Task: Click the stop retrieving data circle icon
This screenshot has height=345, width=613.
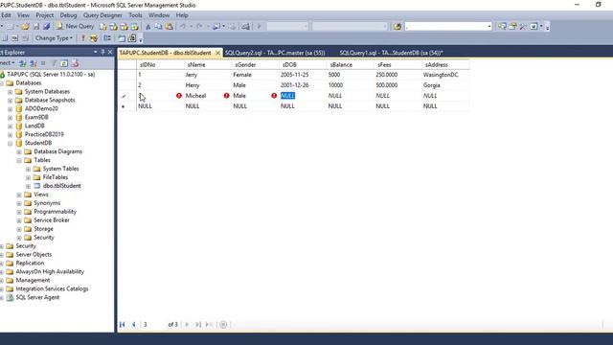Action: 223,324
